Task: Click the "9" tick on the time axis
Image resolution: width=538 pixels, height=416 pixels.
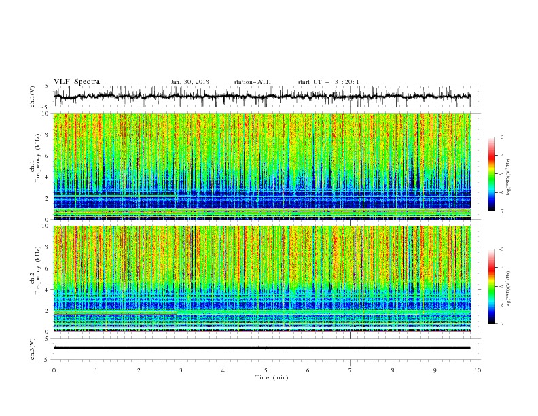Action: pyautogui.click(x=435, y=370)
